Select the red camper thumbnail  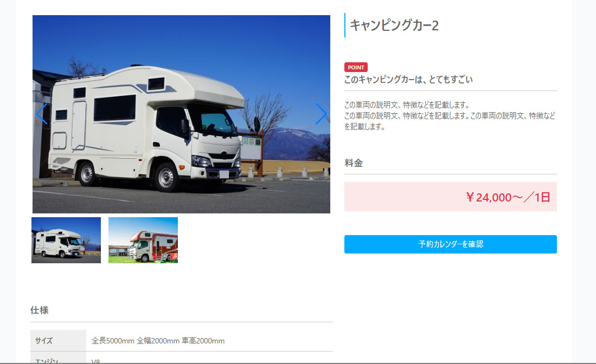[x=143, y=240]
